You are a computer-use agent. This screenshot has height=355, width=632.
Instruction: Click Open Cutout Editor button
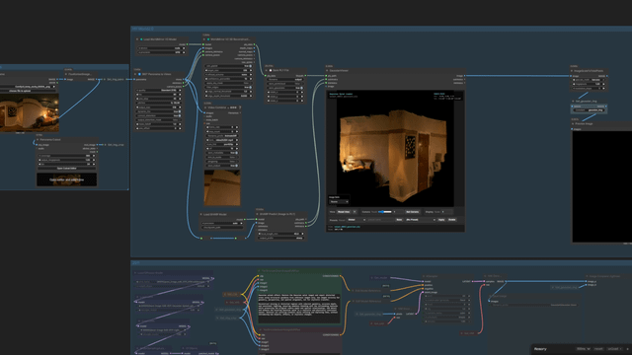(x=66, y=169)
